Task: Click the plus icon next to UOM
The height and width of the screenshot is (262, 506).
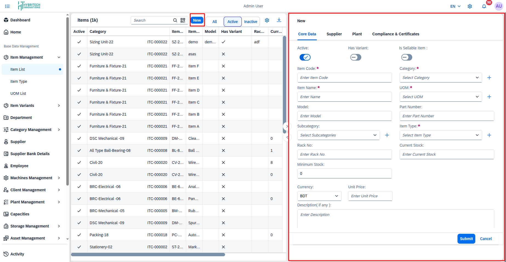Action: point(489,97)
